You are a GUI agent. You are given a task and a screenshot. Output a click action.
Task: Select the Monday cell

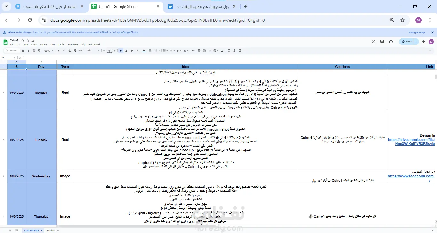coord(41,93)
